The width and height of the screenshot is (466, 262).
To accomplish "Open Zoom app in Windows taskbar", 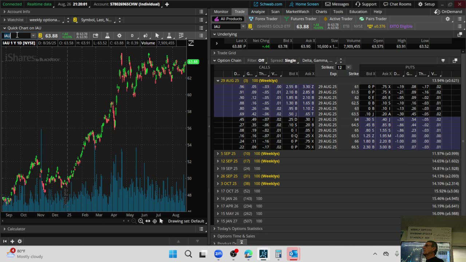I will pyautogui.click(x=218, y=254).
